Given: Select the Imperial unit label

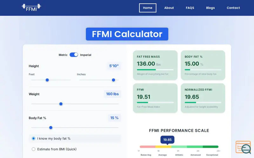Looking at the screenshot, I should [x=85, y=55].
